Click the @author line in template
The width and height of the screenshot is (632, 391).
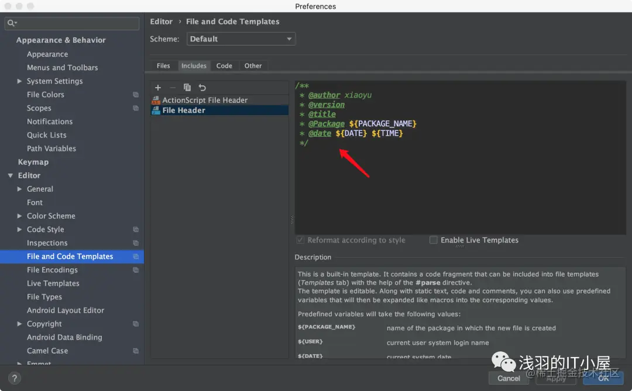336,95
